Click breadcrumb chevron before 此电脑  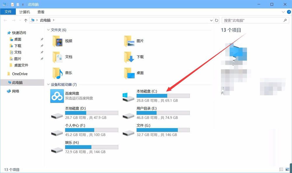(37, 20)
